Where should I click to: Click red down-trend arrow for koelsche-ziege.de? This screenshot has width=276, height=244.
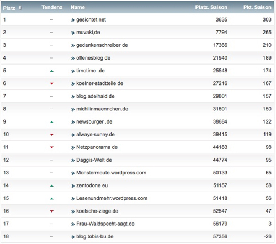[52, 211]
